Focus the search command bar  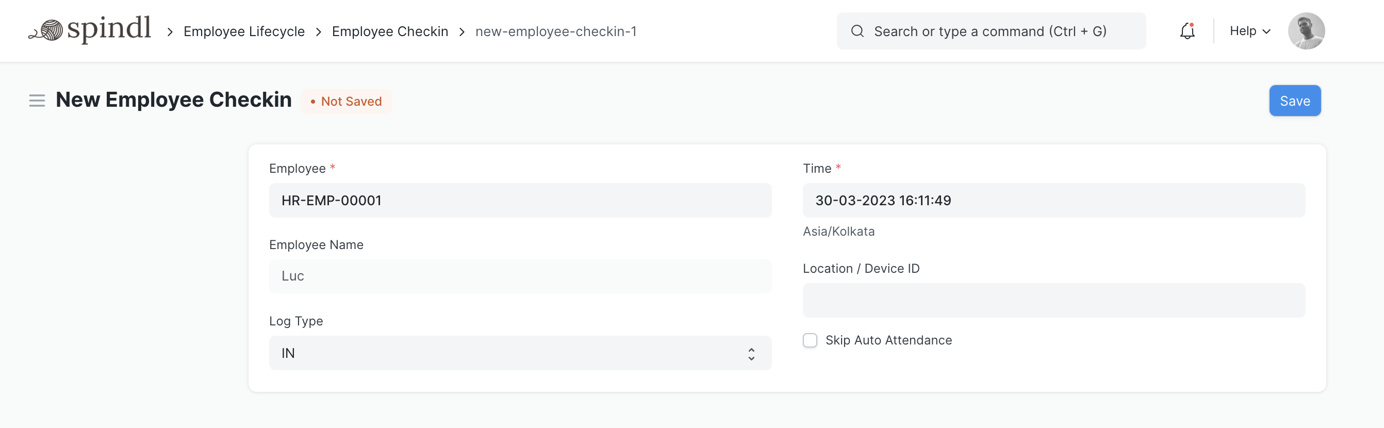tap(991, 31)
